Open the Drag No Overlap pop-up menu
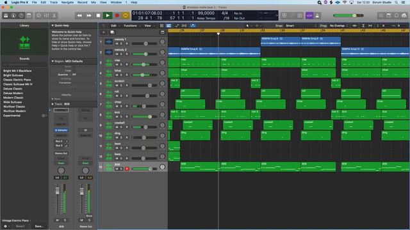The height and width of the screenshot is (230, 410). click(339, 26)
